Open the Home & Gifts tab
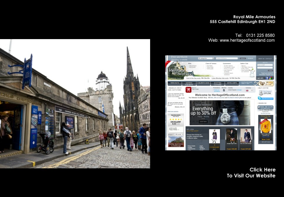 [232, 83]
